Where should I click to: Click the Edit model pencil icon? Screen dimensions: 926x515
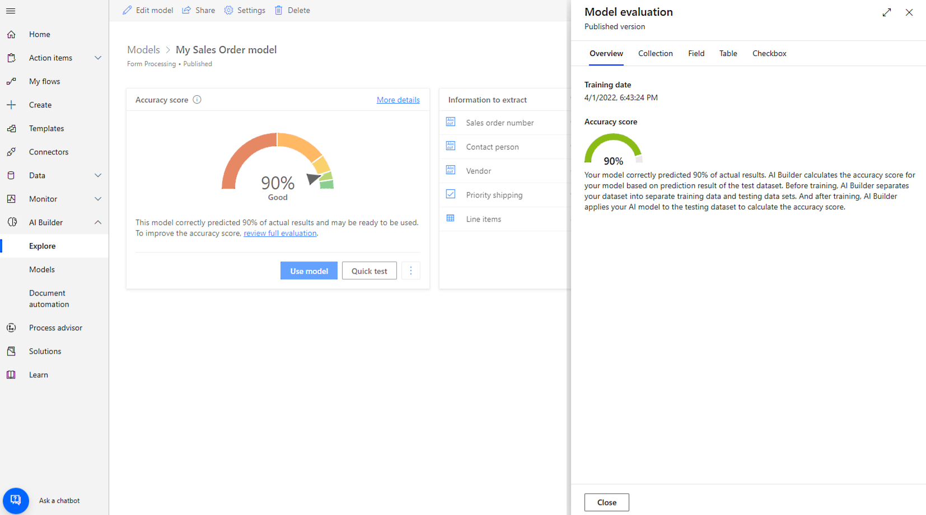(x=127, y=10)
